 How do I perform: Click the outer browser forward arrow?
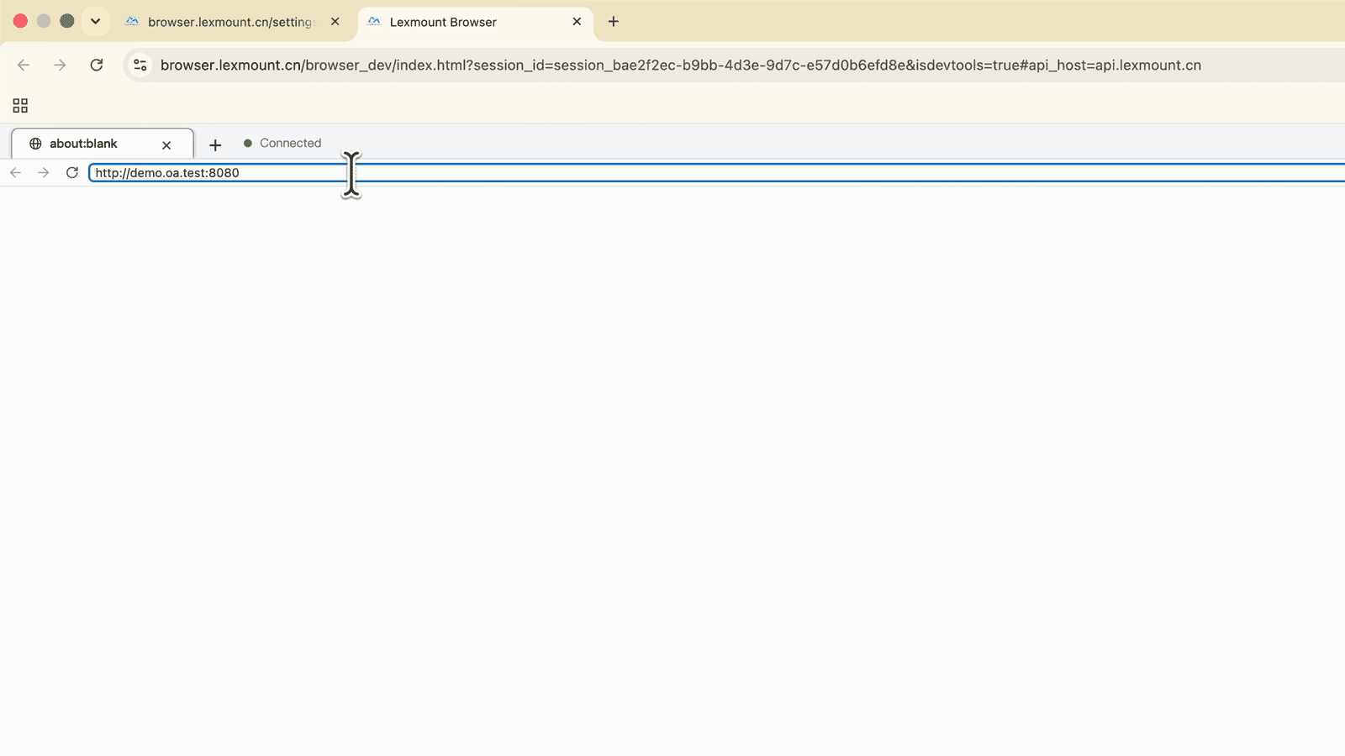pos(60,65)
